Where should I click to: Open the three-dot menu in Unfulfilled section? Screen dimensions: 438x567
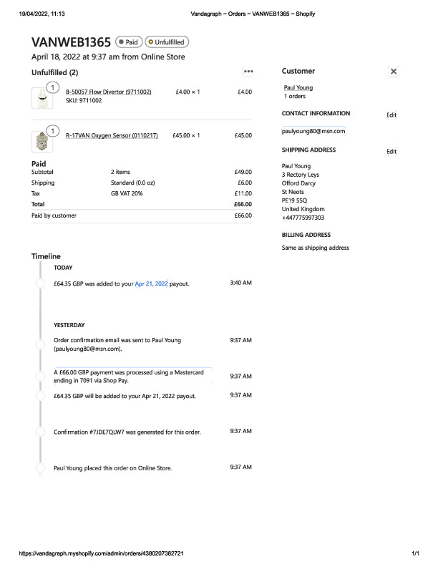tap(248, 72)
